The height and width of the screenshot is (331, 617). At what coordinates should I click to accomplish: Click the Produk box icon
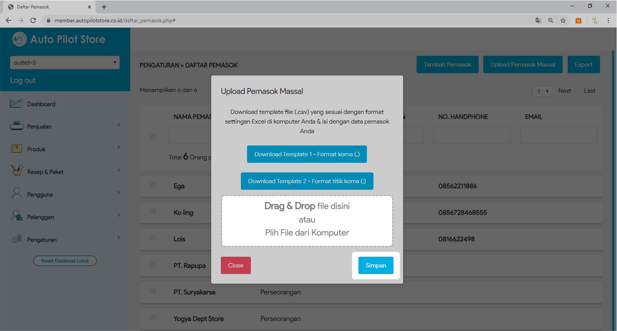click(x=17, y=149)
